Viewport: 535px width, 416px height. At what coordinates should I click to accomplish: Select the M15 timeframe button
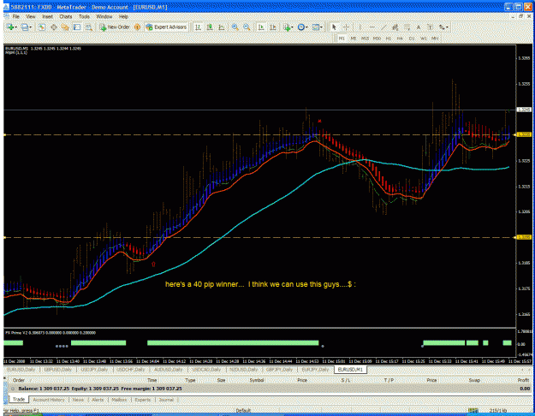(x=365, y=39)
